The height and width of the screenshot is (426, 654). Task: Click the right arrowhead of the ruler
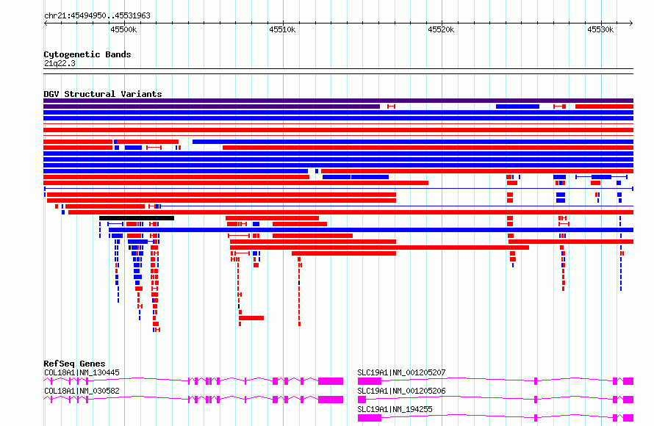pos(631,23)
